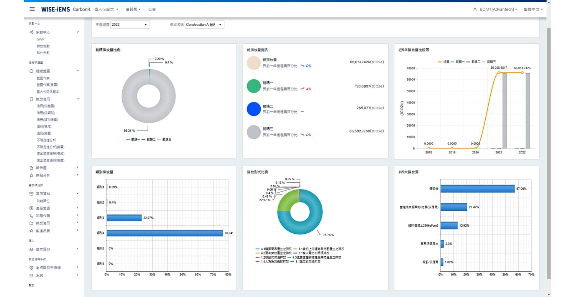The image size is (575, 297).
Task: Open the 儀錶板 dropdown menu
Action: (133, 9)
